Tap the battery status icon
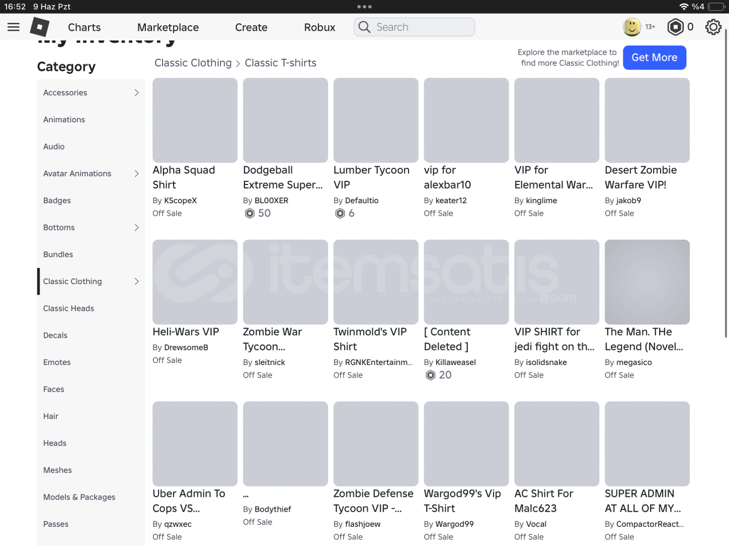This screenshot has width=729, height=546. click(x=716, y=7)
